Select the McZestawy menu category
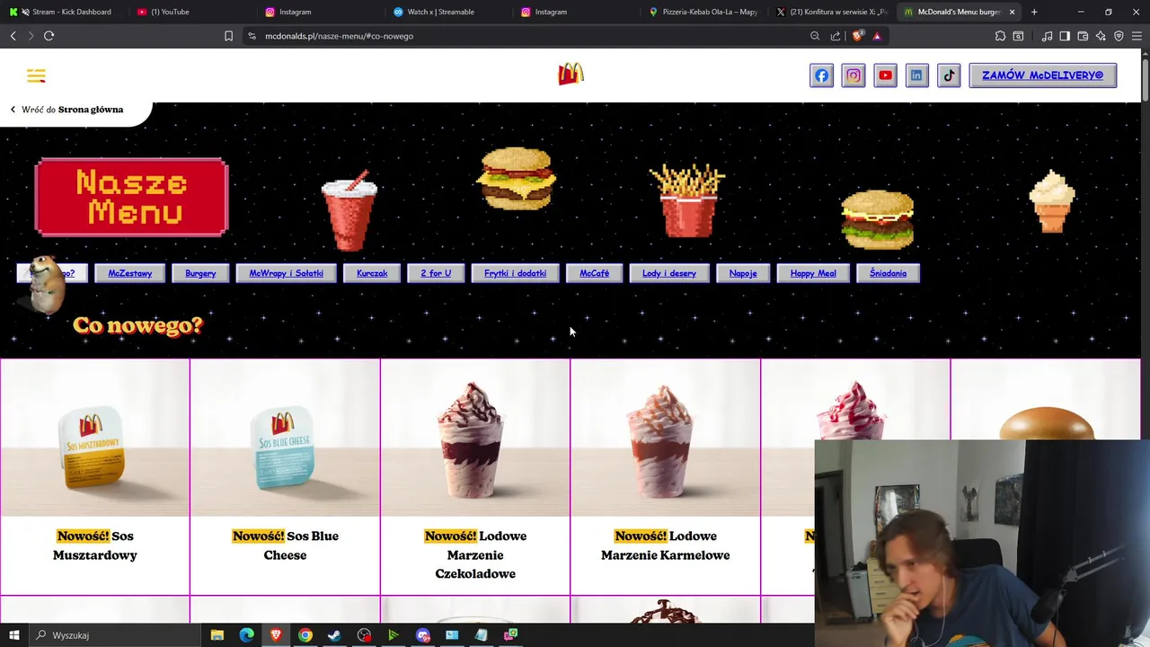Image resolution: width=1150 pixels, height=647 pixels. click(130, 273)
